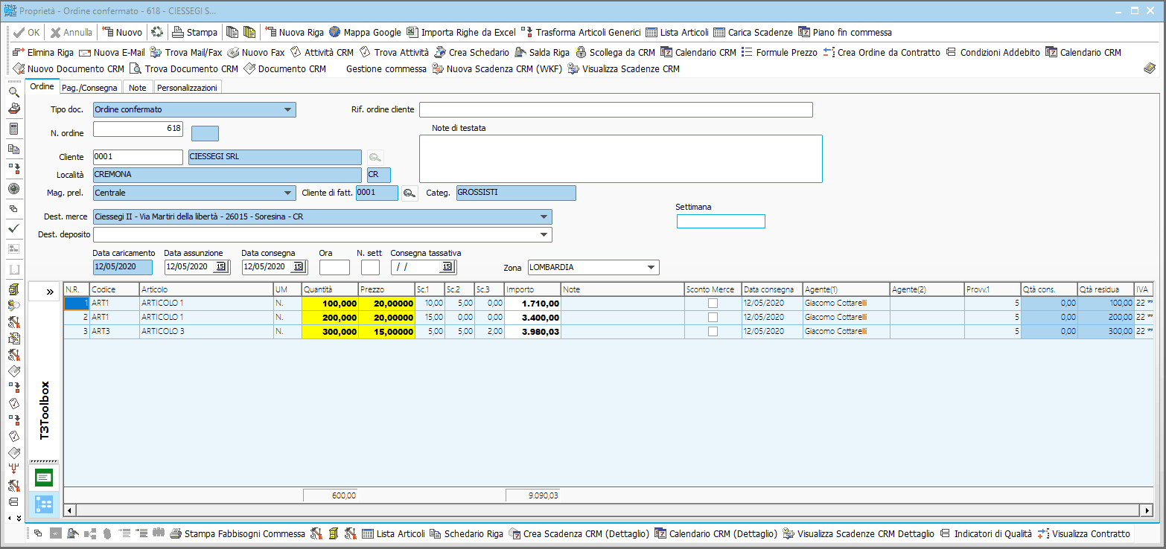Click Gestione commessa
Viewport: 1166px width, 549px height.
pos(386,69)
